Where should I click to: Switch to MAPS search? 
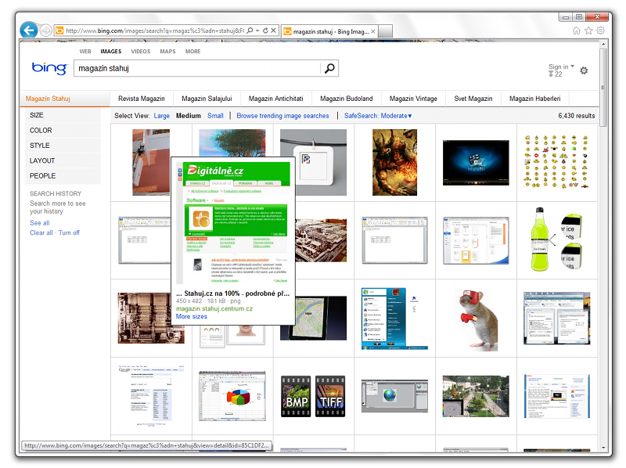(167, 52)
